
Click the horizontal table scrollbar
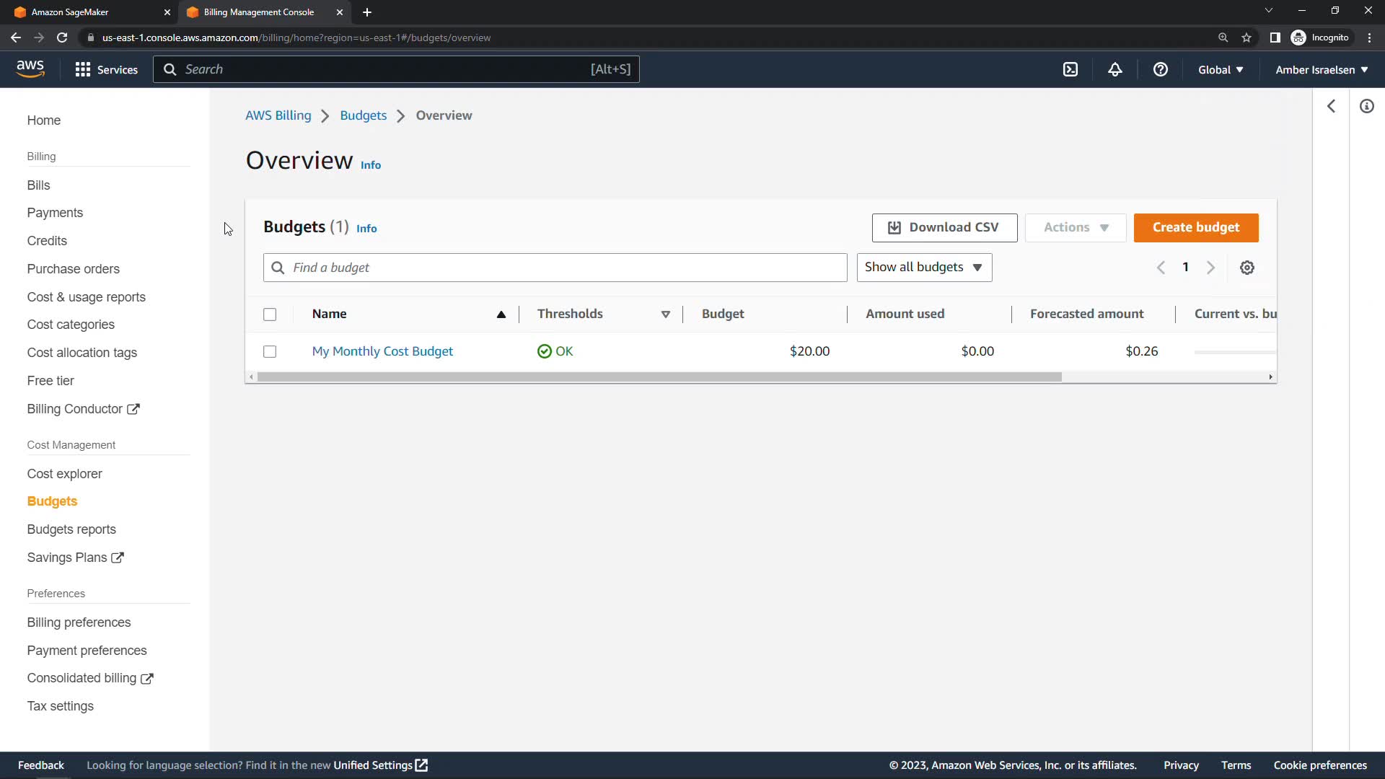659,377
